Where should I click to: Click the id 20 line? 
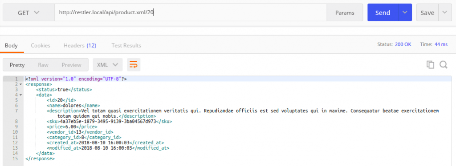(x=61, y=100)
